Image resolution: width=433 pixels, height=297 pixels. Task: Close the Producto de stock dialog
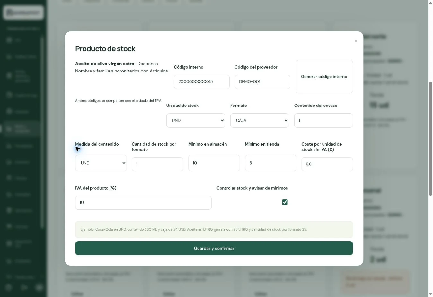click(356, 41)
